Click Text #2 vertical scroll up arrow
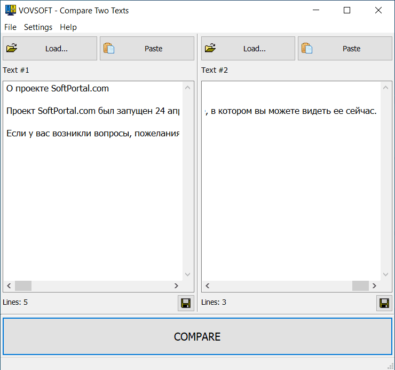 pyautogui.click(x=386, y=88)
